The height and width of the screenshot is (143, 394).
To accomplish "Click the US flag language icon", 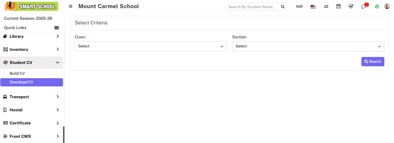I will [x=313, y=7].
